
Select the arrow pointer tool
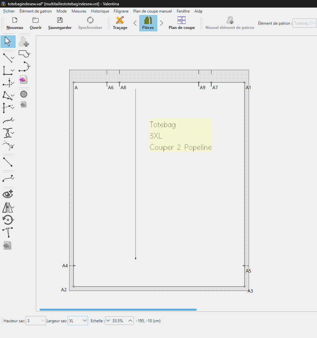click(x=8, y=42)
